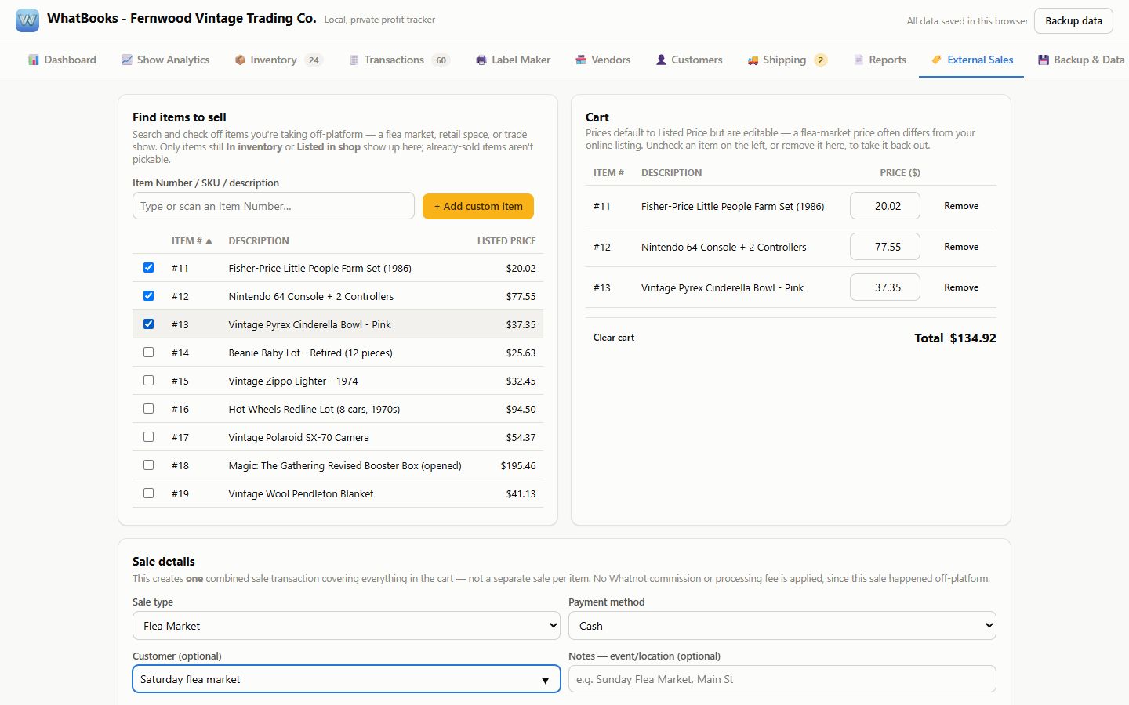
Task: Click Add custom item button
Action: click(x=478, y=206)
